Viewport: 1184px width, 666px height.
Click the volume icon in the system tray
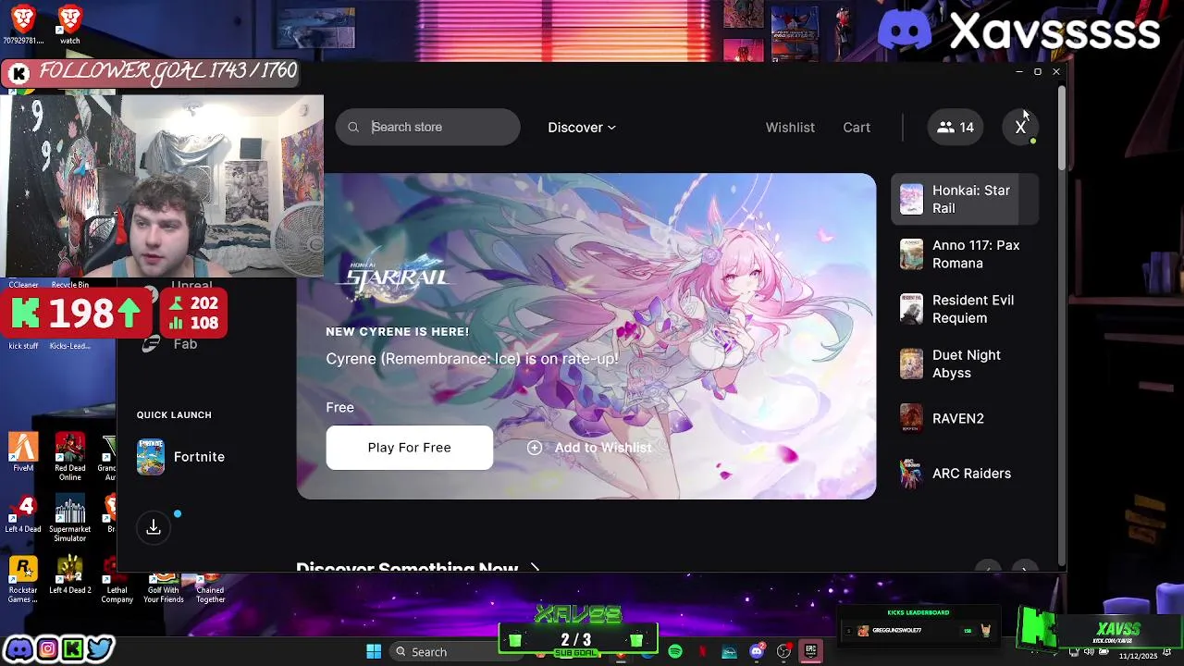1089,652
